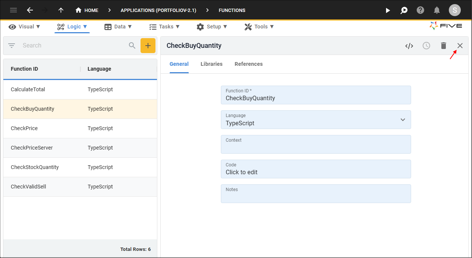Switch to the General tab

(x=179, y=64)
